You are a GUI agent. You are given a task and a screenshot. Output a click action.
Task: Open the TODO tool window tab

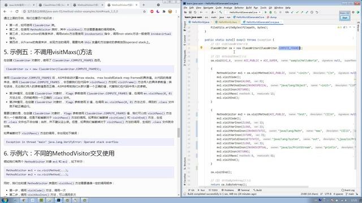(x=213, y=190)
